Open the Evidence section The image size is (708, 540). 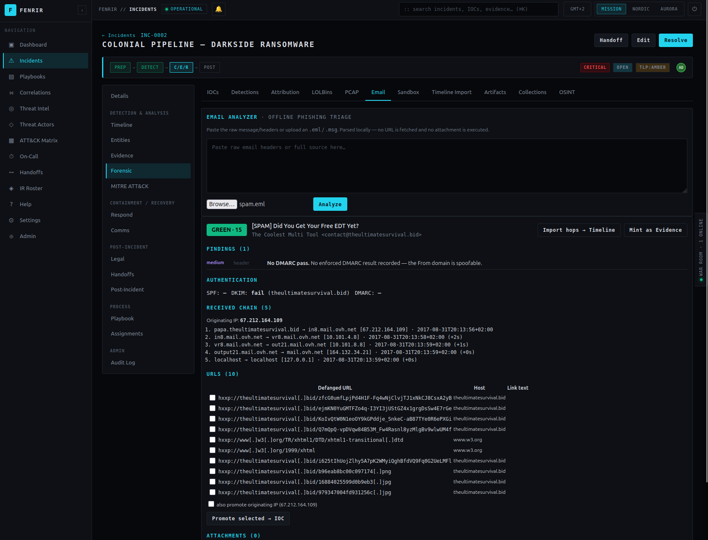(x=148, y=156)
